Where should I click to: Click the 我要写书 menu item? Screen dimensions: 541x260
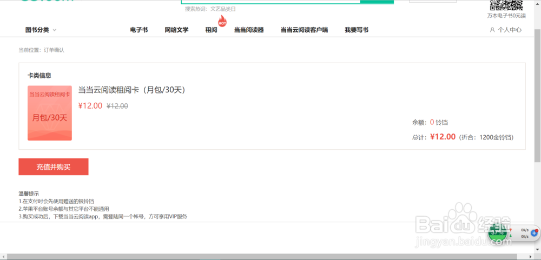pos(357,30)
